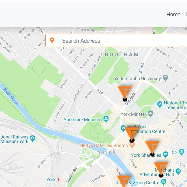Click the Grosvenor Terrace street label
This screenshot has height=187, width=187.
coord(95,64)
